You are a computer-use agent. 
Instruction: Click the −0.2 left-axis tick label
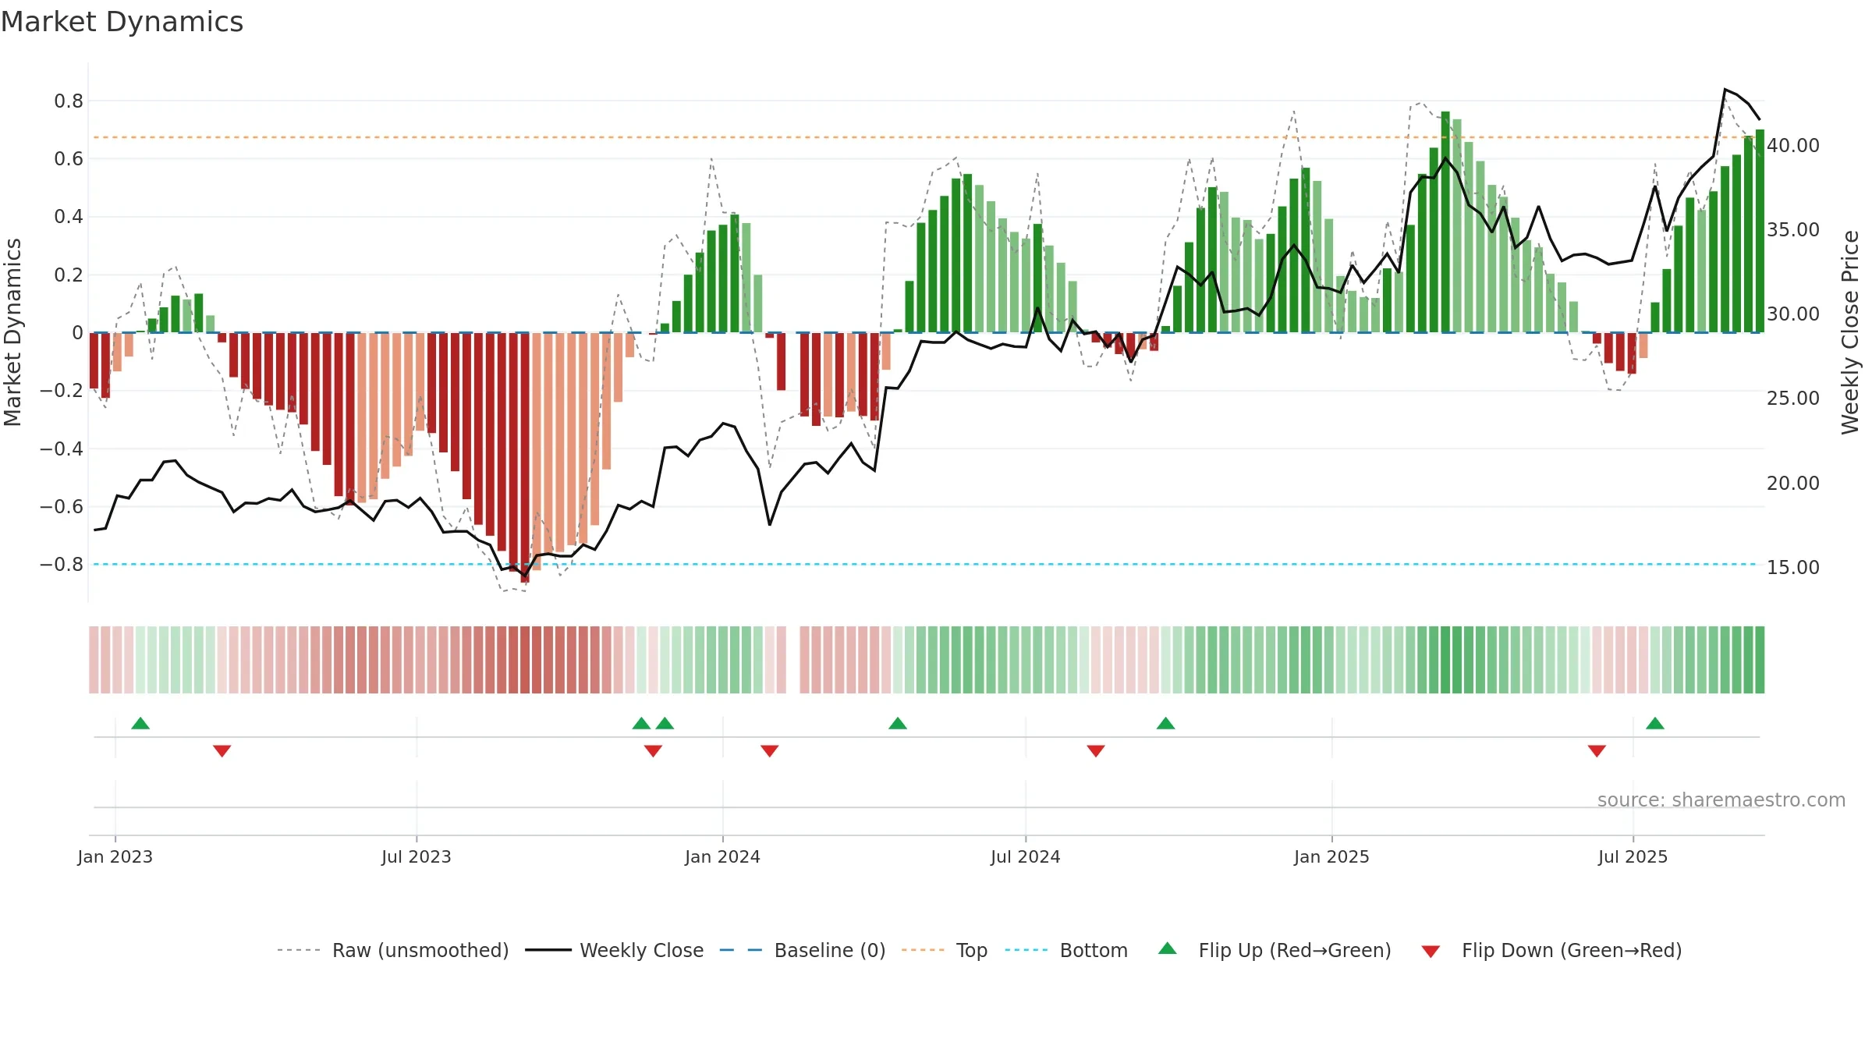tap(62, 390)
